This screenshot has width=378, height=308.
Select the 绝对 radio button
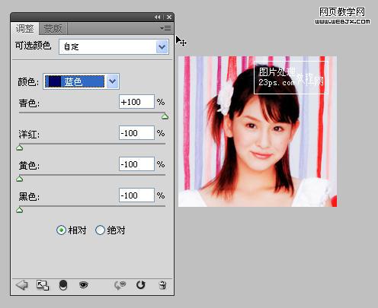[x=100, y=230]
